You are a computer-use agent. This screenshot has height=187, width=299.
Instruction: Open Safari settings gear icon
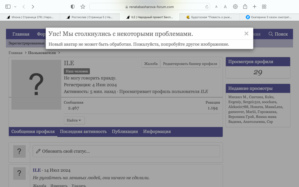point(235,7)
